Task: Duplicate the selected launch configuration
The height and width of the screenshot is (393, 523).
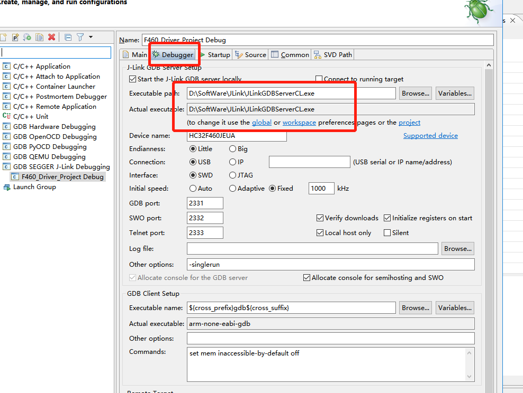Action: click(x=39, y=37)
